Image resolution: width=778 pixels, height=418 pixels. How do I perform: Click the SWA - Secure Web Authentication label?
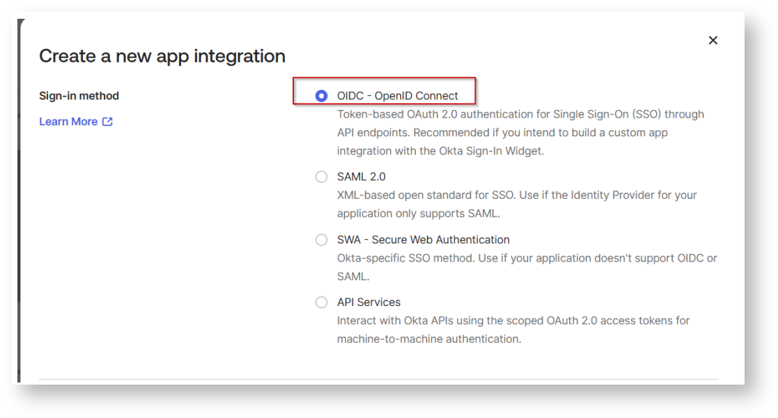point(423,240)
